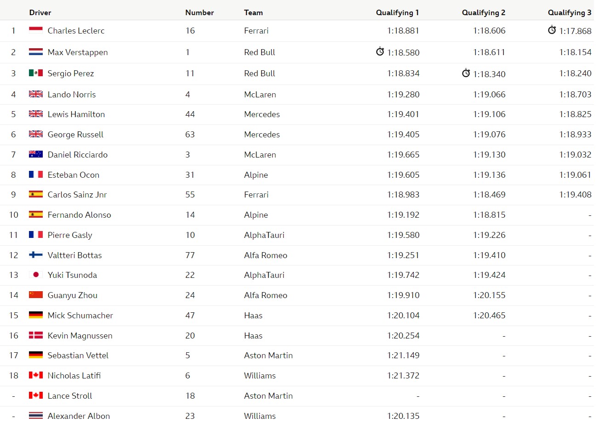610x423 pixels.
Task: Click the Danish flag next to Kevin Magnussen
Action: tap(36, 335)
